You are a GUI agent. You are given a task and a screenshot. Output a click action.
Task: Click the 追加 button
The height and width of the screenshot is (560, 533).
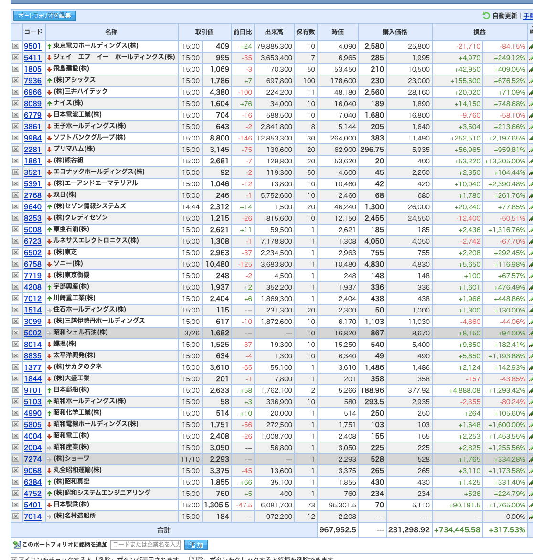(x=196, y=545)
